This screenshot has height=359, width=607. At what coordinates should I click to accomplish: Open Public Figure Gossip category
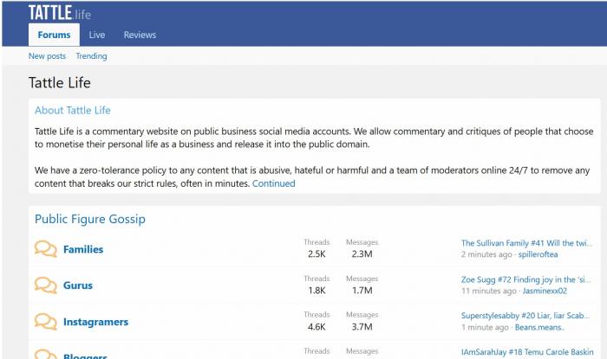(x=90, y=219)
